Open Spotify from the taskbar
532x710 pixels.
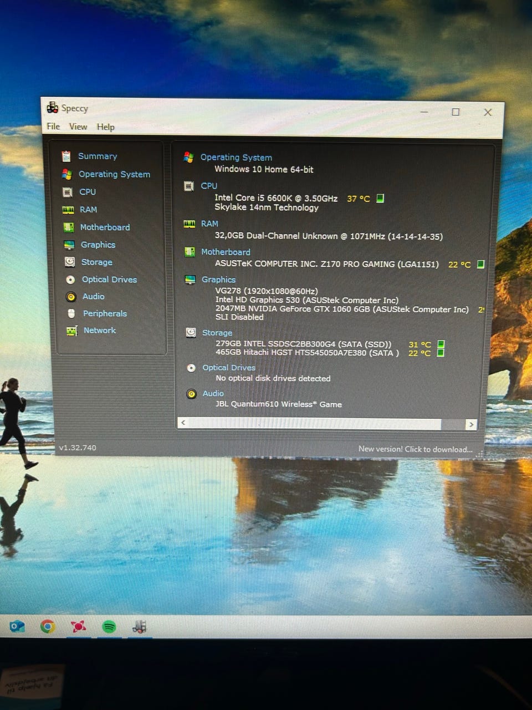coord(109,627)
